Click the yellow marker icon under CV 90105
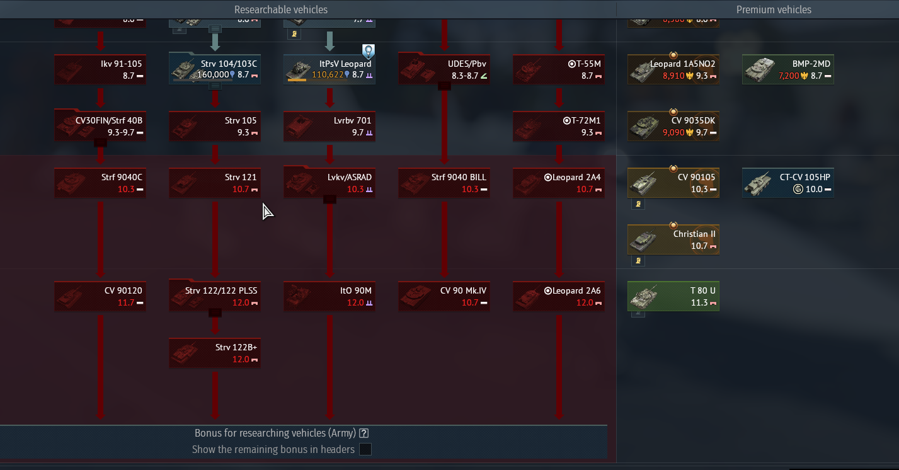This screenshot has width=899, height=470. tap(638, 204)
